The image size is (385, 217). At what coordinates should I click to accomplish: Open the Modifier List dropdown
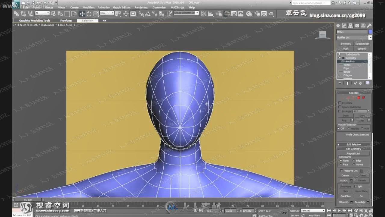tap(354, 37)
